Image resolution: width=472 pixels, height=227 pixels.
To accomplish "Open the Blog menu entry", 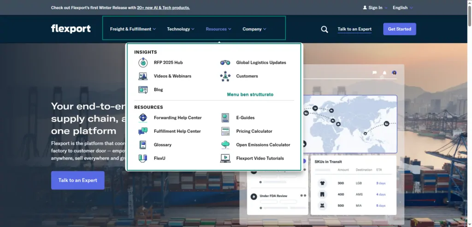I will pos(159,90).
